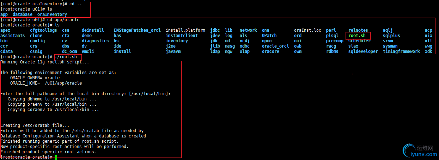The width and height of the screenshot is (439, 160).
Task: Click the opmn directory name
Action: (267, 41)
